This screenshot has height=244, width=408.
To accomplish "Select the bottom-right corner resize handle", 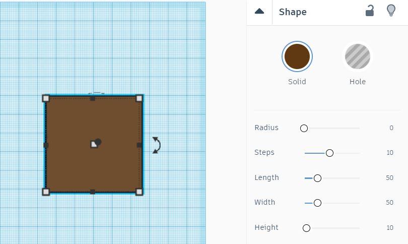I will pos(139,192).
